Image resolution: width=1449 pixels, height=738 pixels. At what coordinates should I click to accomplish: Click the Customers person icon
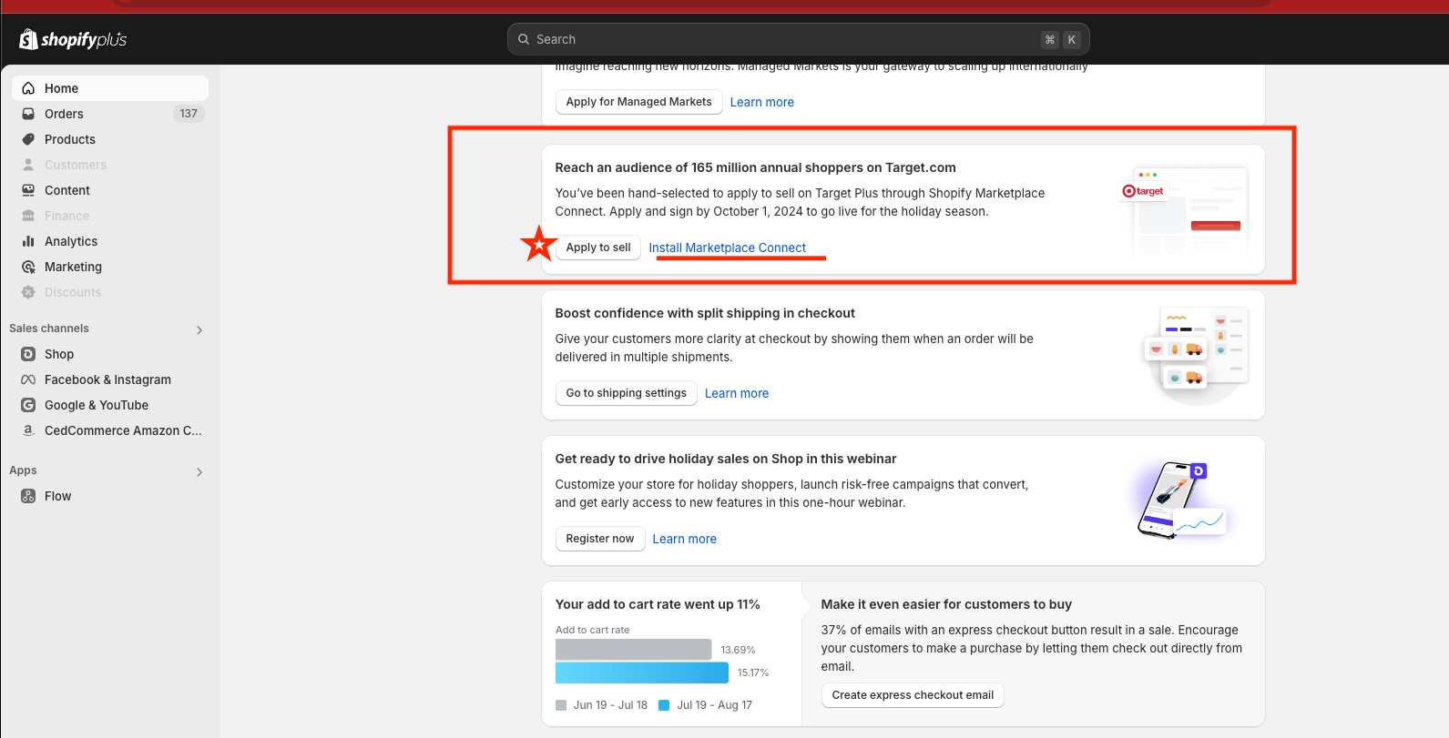click(28, 165)
